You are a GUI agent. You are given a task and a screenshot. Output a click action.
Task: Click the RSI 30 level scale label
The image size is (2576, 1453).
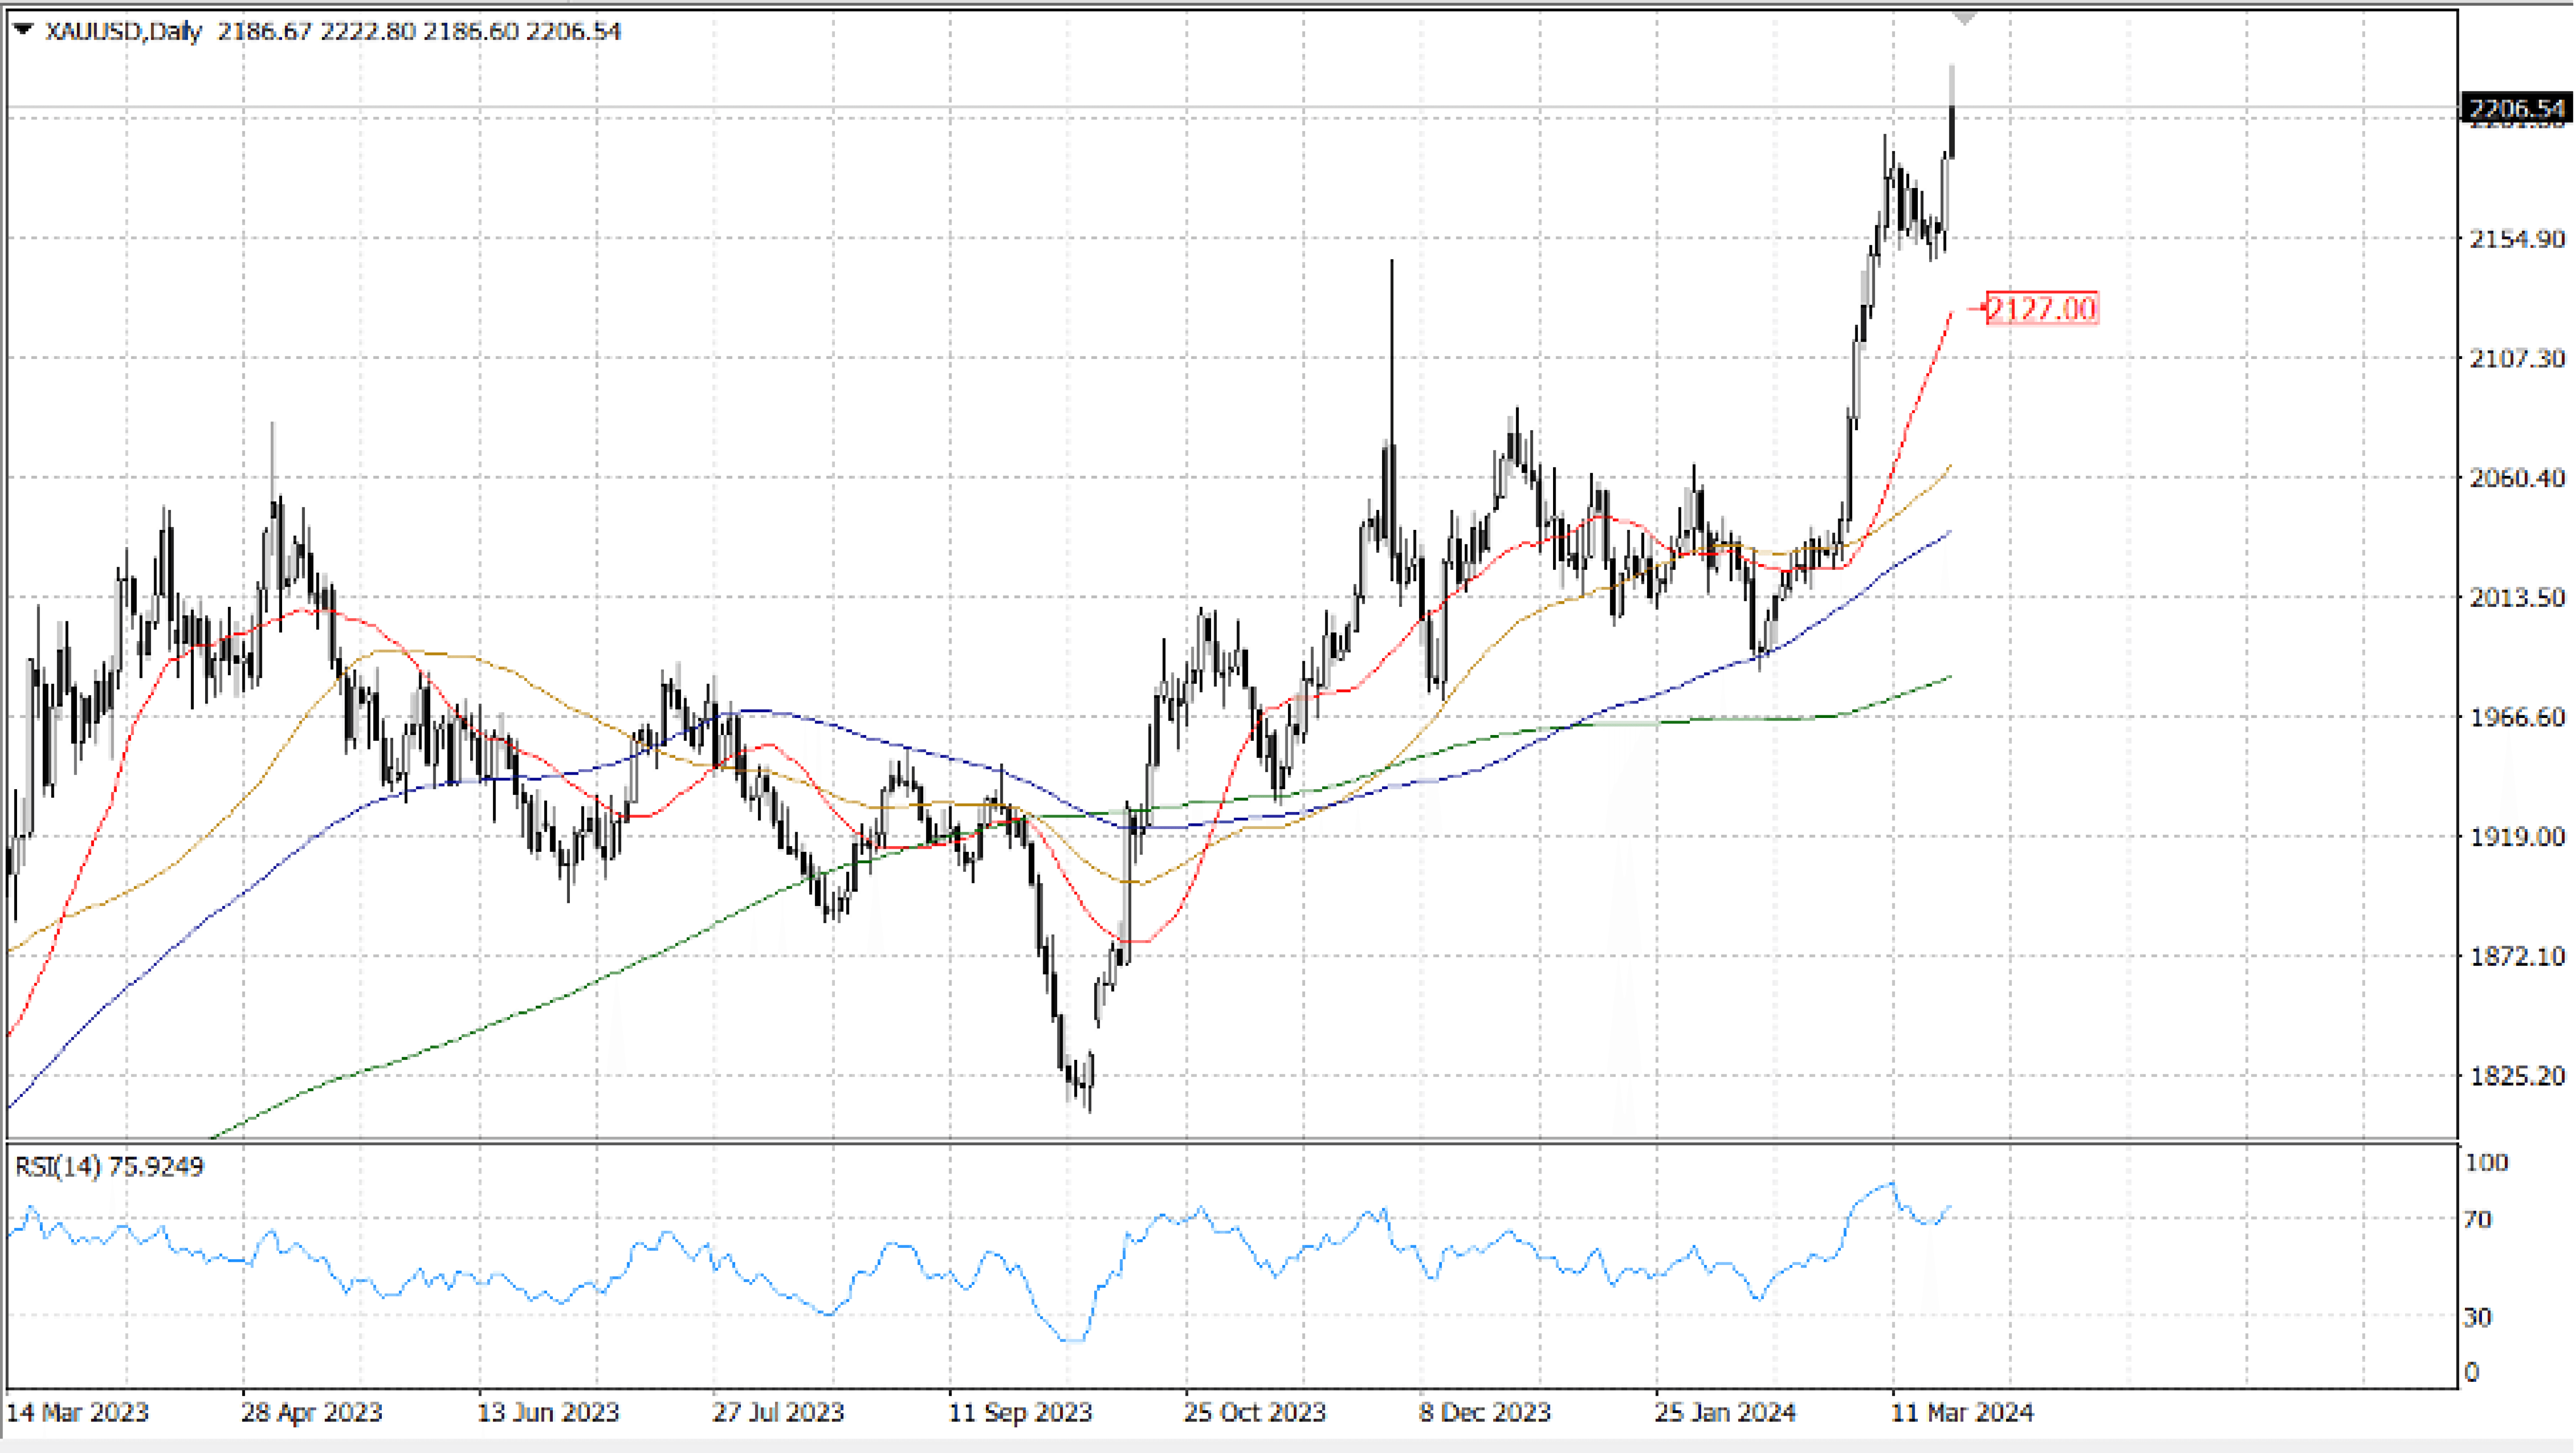coord(2477,1317)
